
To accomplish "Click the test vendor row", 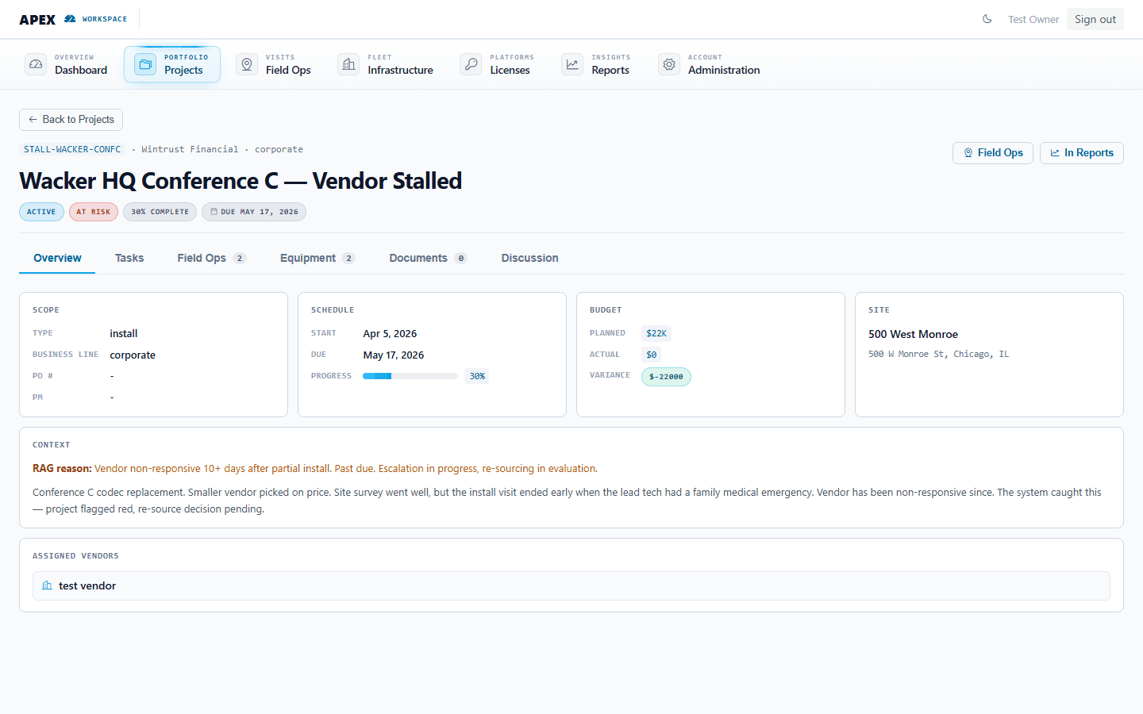I will point(571,585).
